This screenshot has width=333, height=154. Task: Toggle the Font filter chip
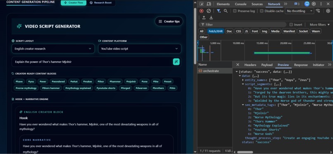[x=255, y=31]
